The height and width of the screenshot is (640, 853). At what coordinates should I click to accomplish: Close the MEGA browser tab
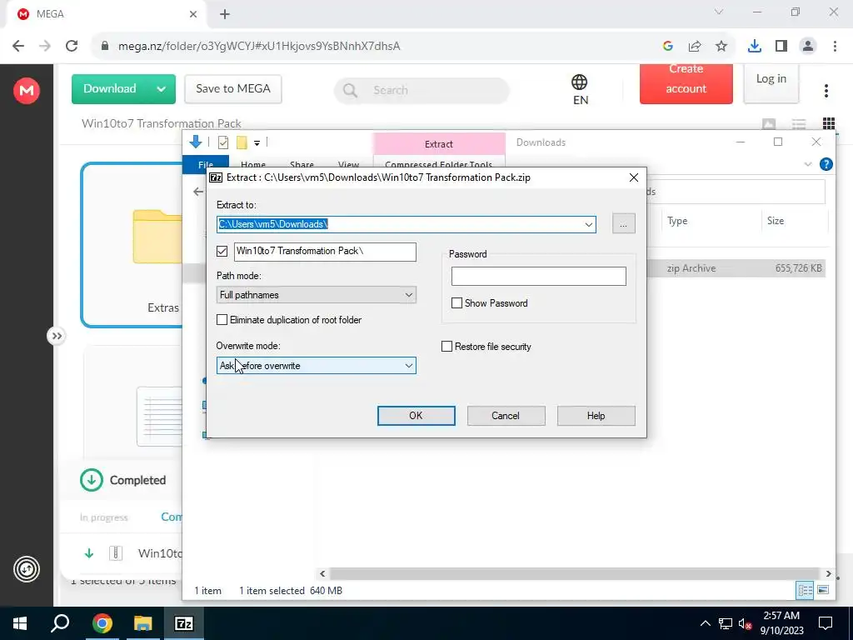coord(193,14)
